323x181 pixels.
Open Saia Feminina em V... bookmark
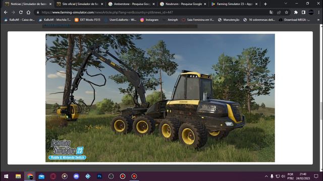198,20
